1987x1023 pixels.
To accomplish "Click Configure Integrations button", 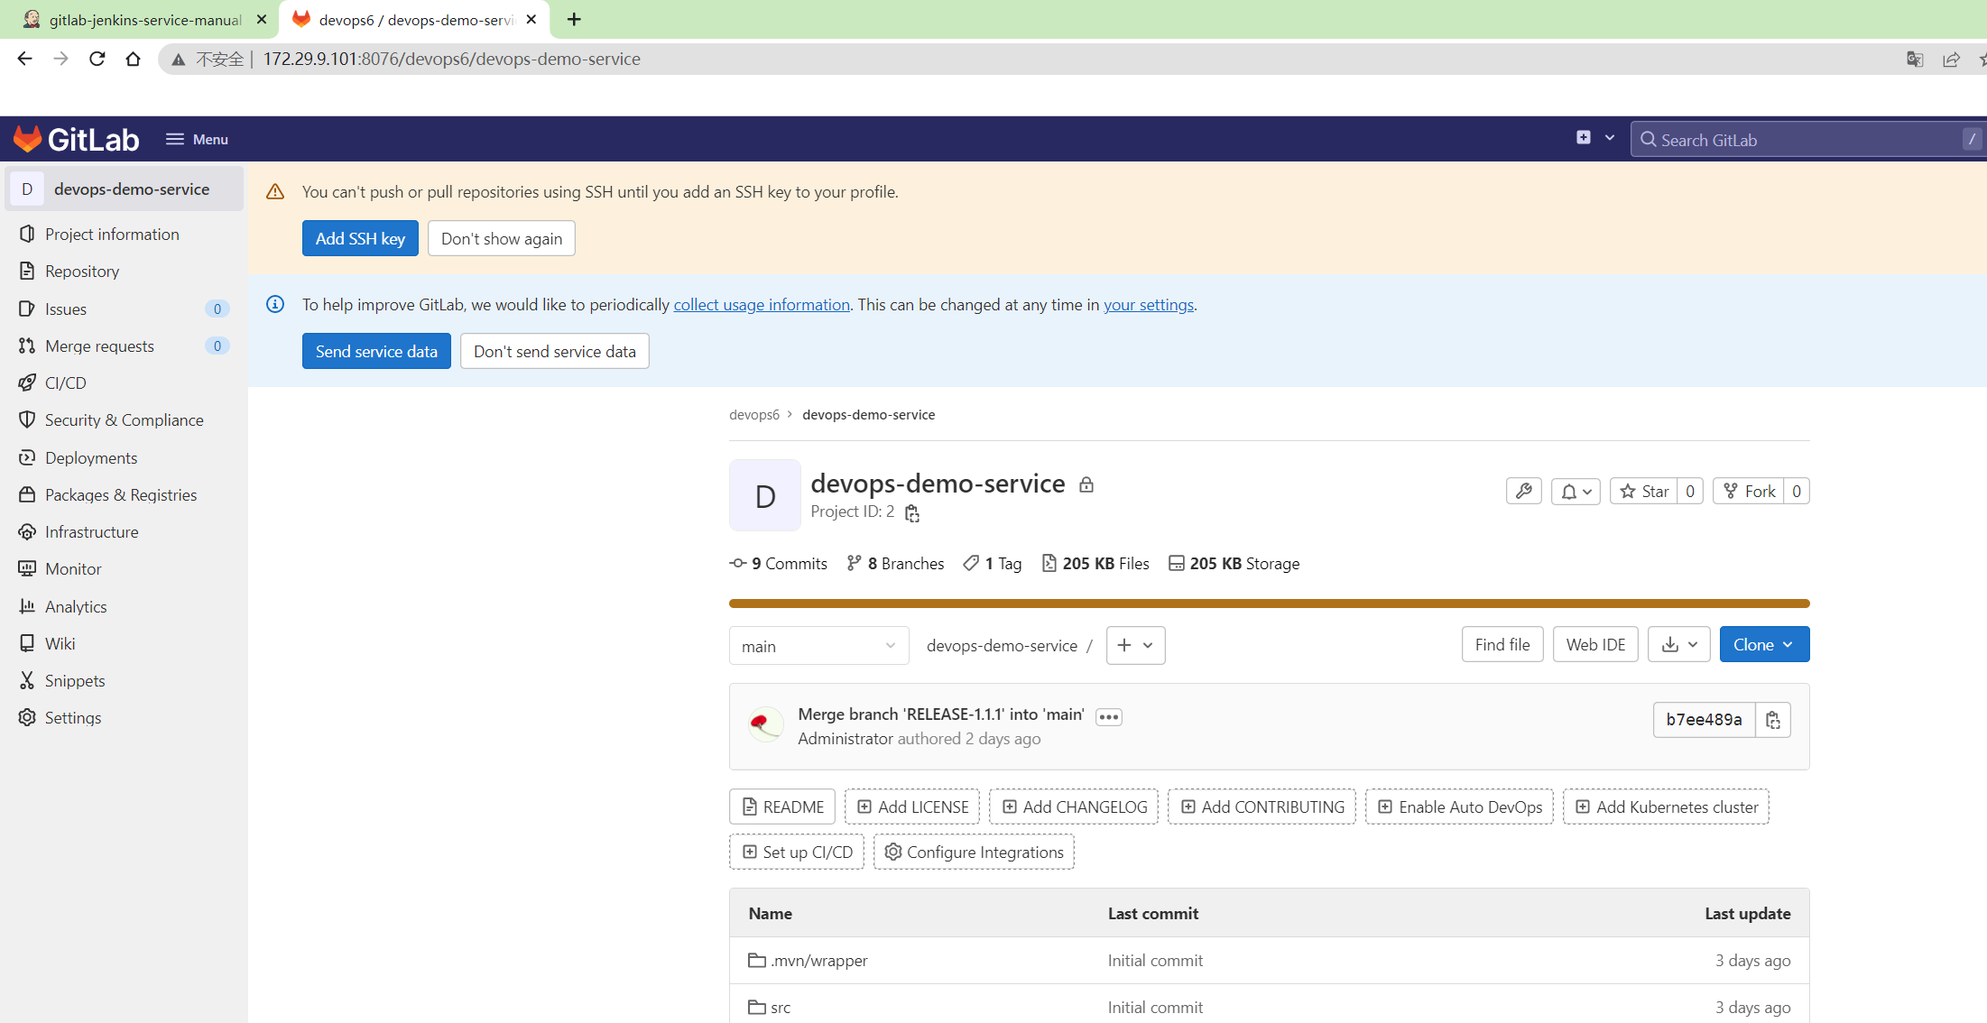I will click(974, 852).
